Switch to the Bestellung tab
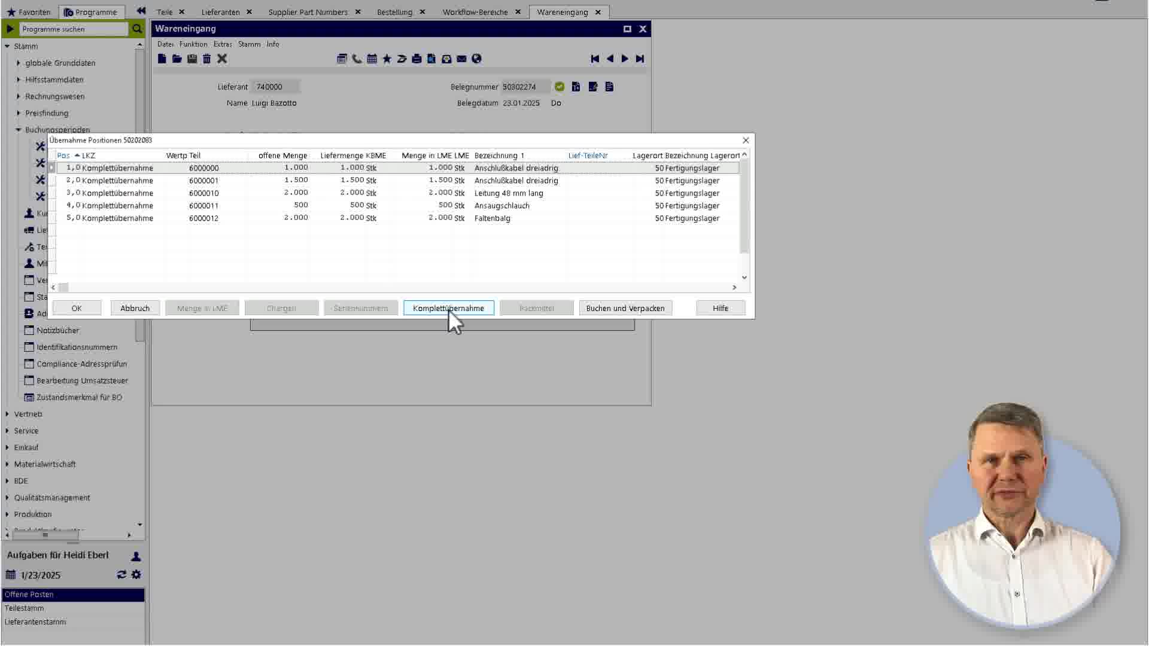 [x=394, y=12]
